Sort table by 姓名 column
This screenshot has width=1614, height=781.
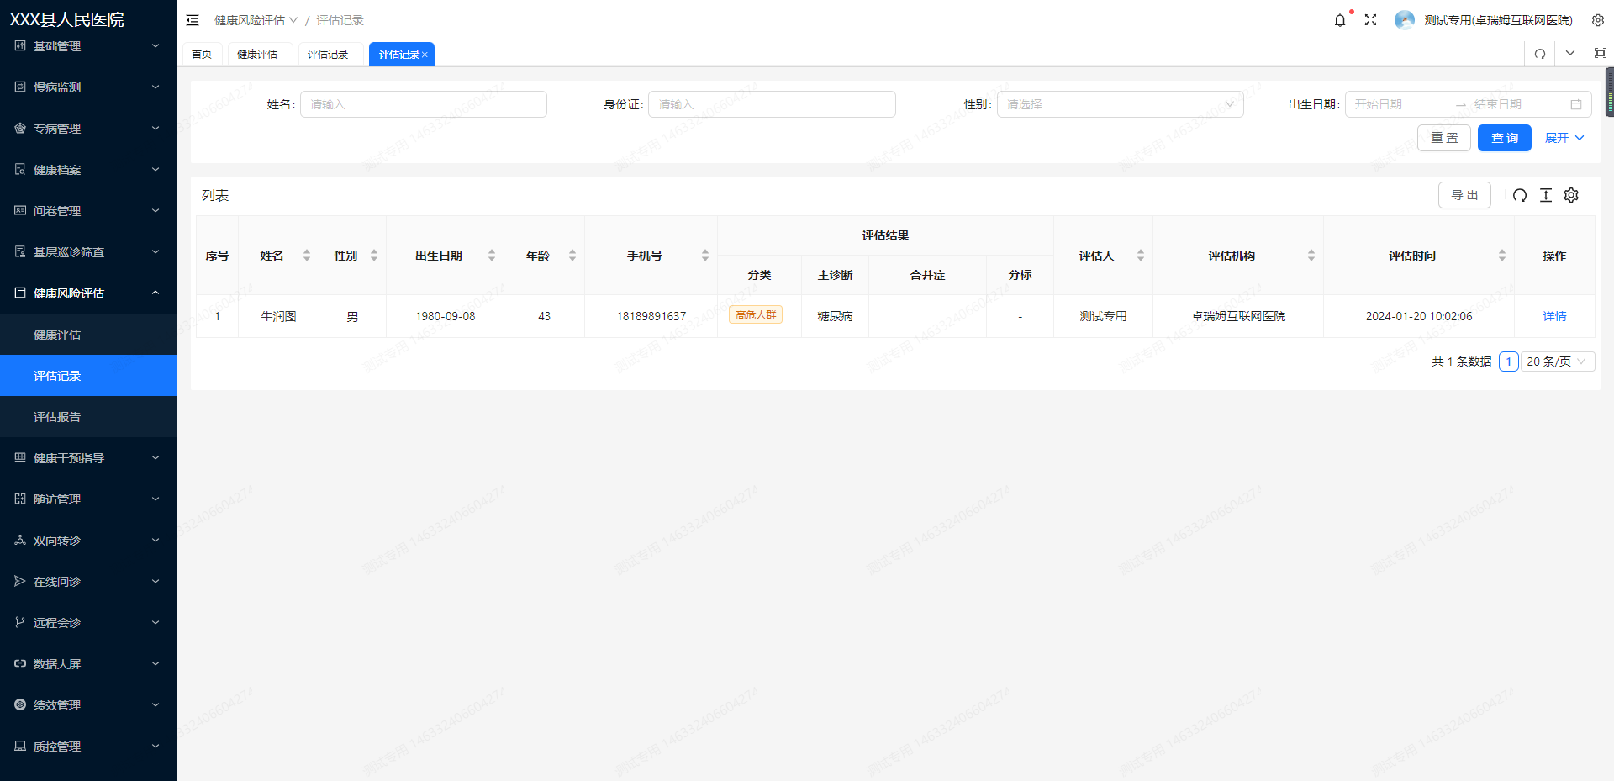307,256
